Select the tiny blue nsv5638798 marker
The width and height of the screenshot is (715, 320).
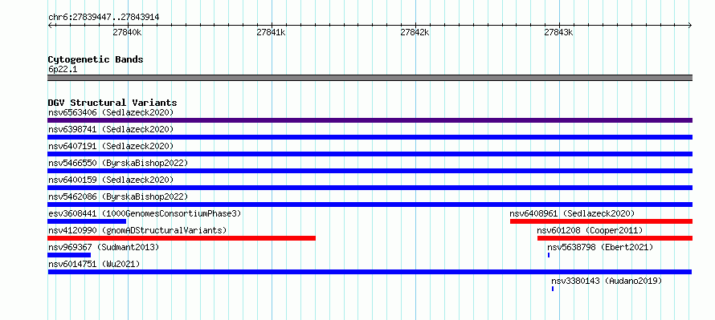pyautogui.click(x=549, y=255)
